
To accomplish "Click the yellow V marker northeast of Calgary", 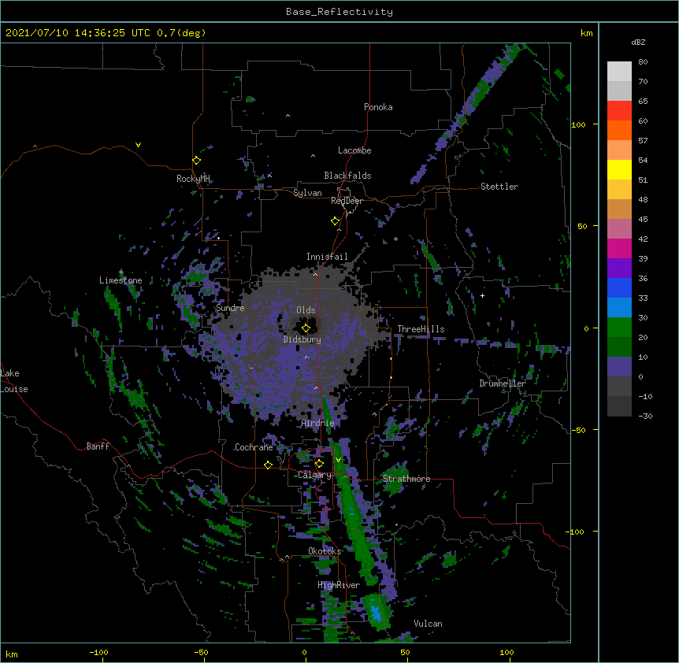I will (x=338, y=460).
